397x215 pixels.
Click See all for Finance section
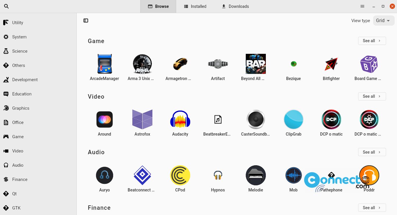(372, 208)
